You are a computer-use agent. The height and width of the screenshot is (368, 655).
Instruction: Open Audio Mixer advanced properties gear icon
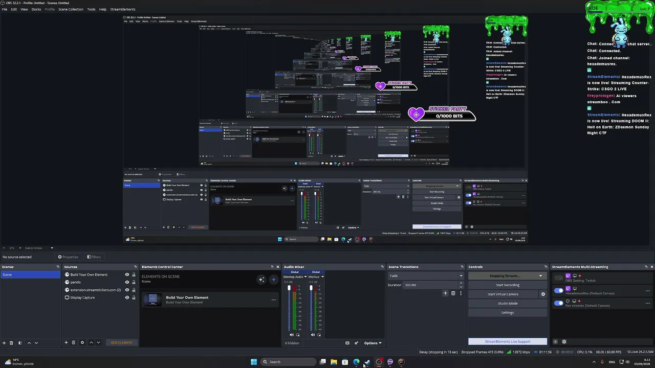point(357,343)
